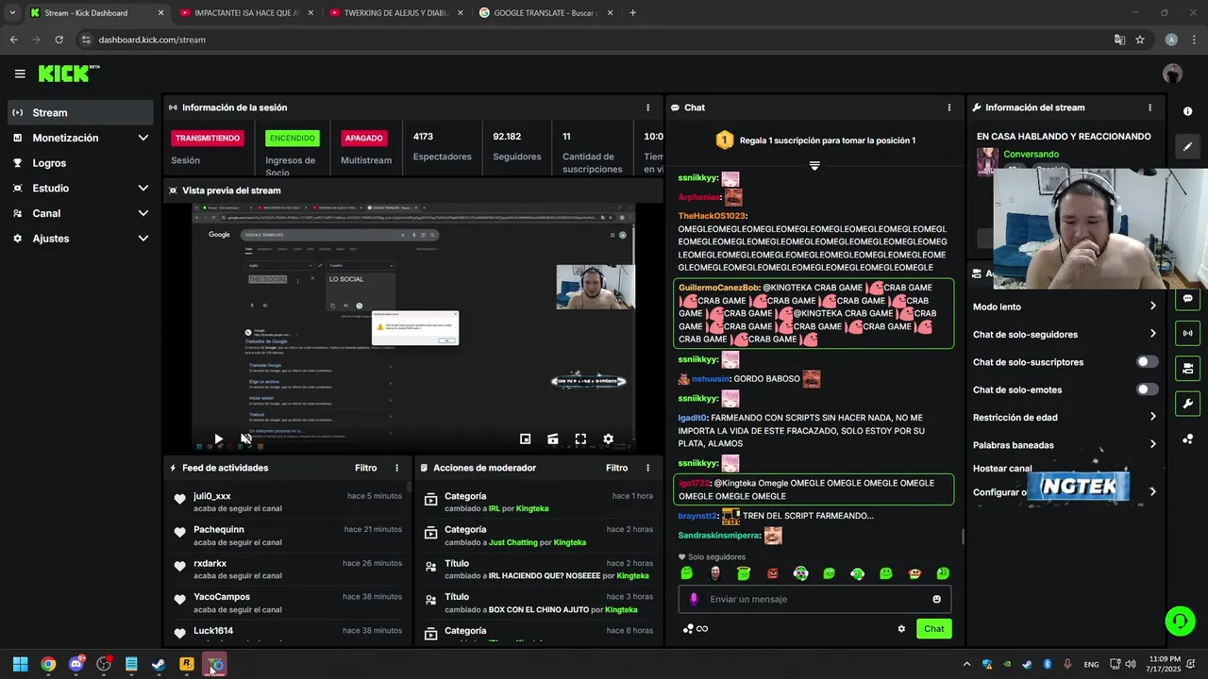Switch to GOOGLE TRANSLATE browser tab
The width and height of the screenshot is (1208, 679).
point(545,13)
